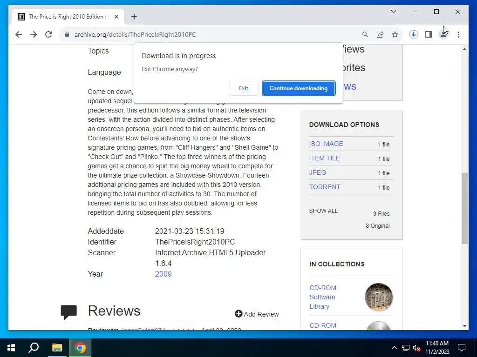Open the Windows Start menu
477x357 pixels.
(x=11, y=348)
